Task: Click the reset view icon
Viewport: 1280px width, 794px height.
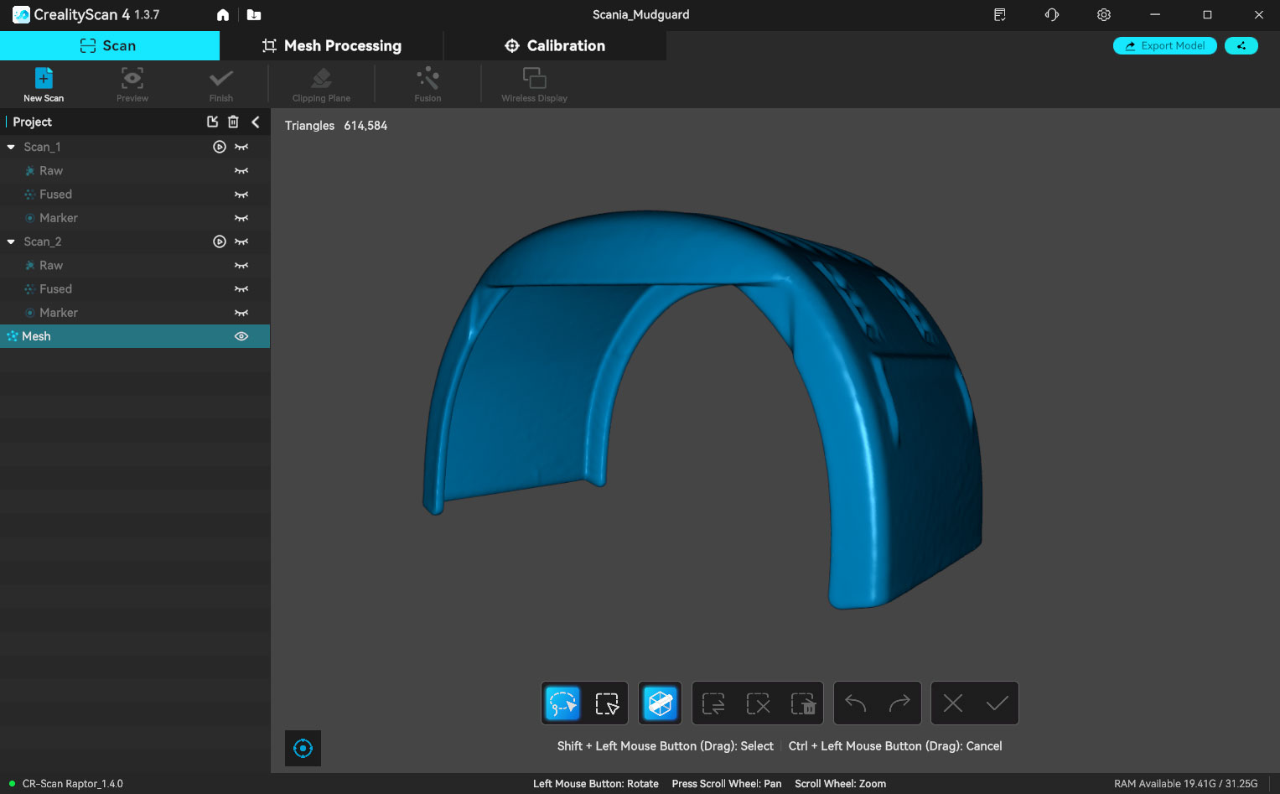Action: pyautogui.click(x=303, y=748)
